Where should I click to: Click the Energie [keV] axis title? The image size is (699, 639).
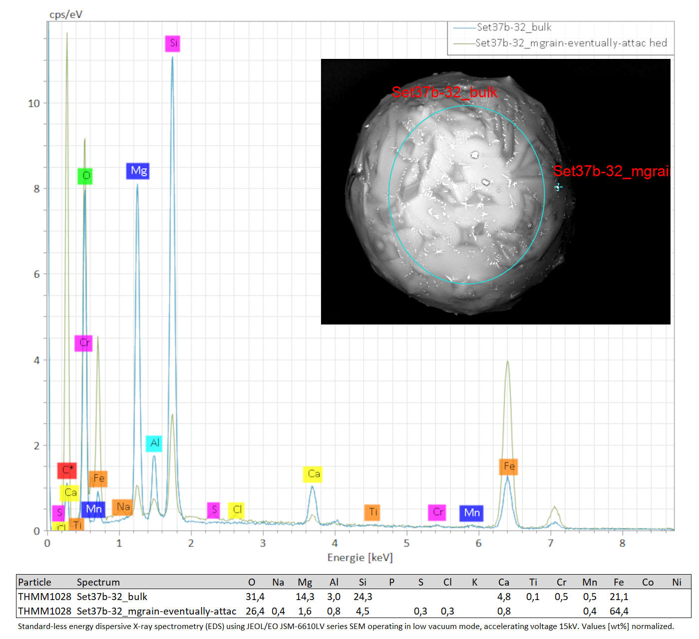click(x=360, y=558)
